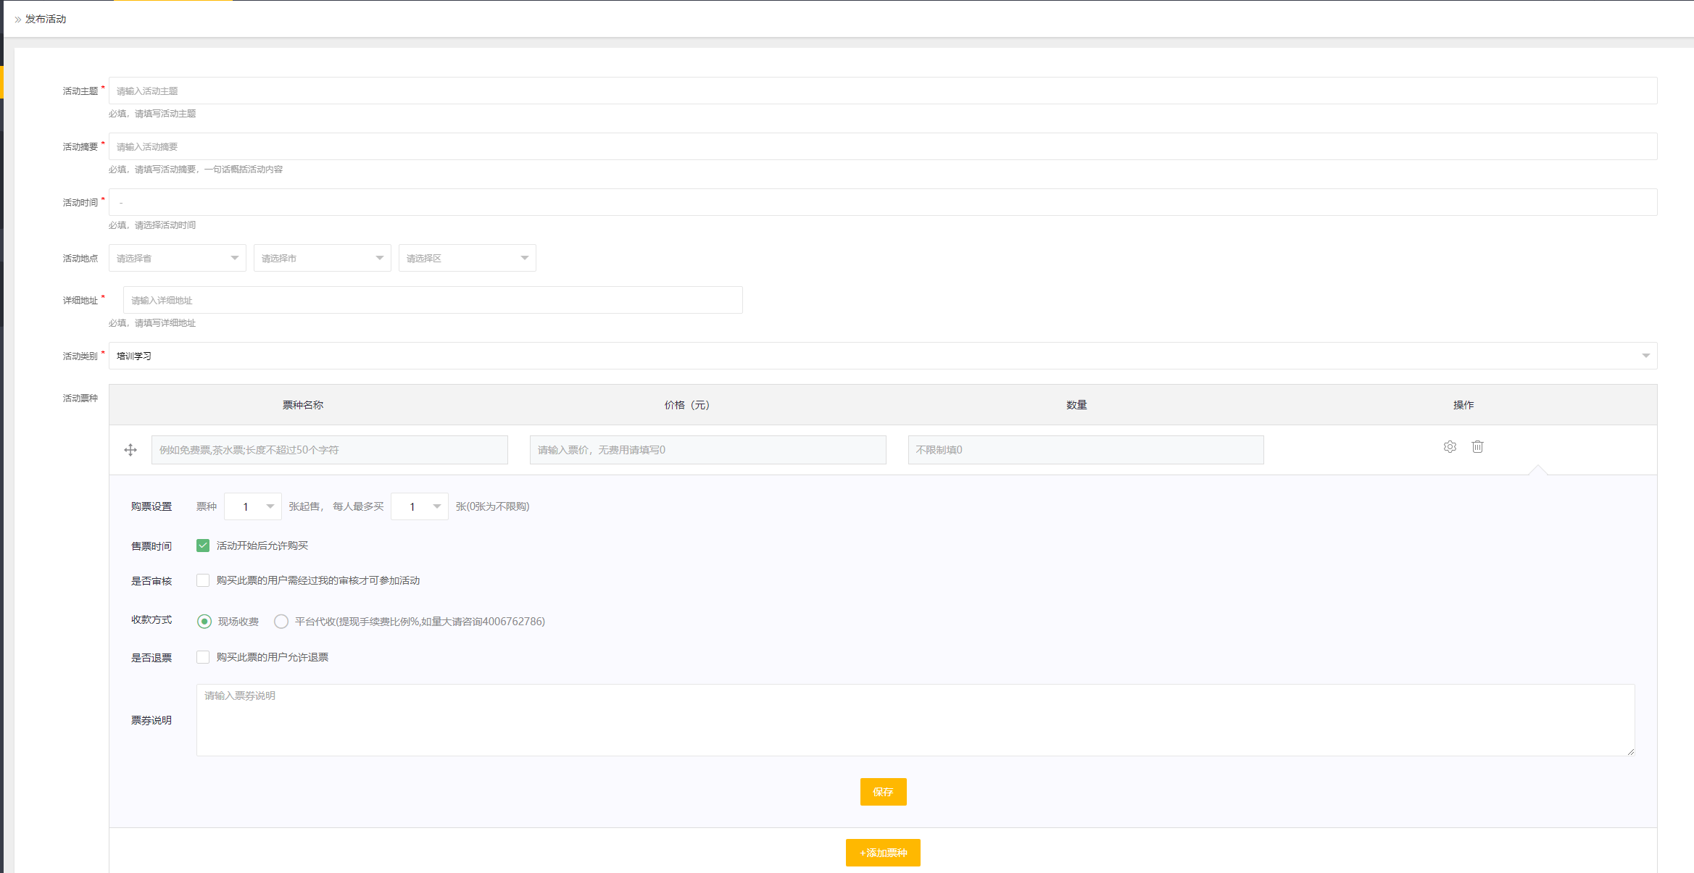This screenshot has height=873, width=1694.
Task: Focus the 活动摘要 input field
Action: 883,146
